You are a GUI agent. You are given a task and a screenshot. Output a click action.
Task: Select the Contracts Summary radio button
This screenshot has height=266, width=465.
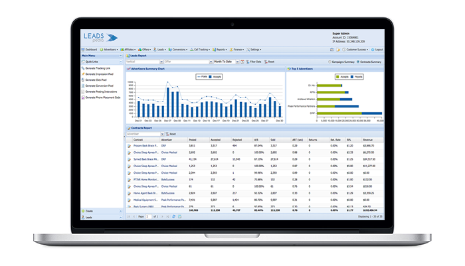358,62
